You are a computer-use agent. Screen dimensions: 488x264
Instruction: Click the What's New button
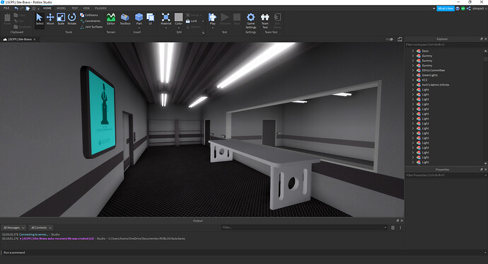point(446,8)
